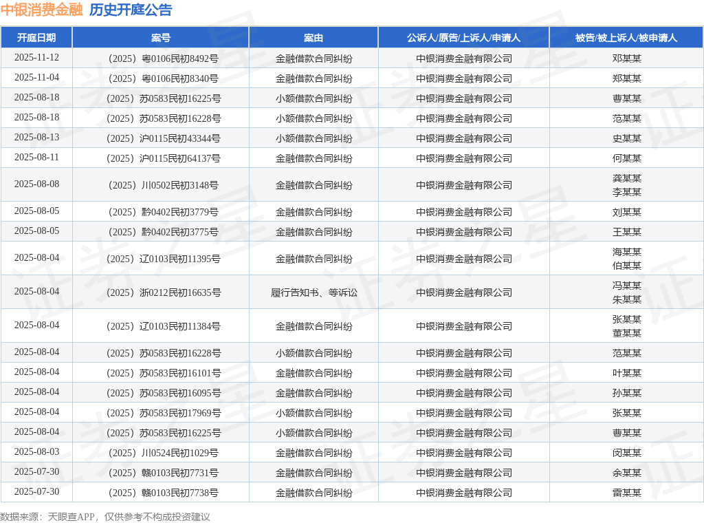Click case number 川0502民初3148号
Viewport: 704px width, 523px height.
click(164, 185)
